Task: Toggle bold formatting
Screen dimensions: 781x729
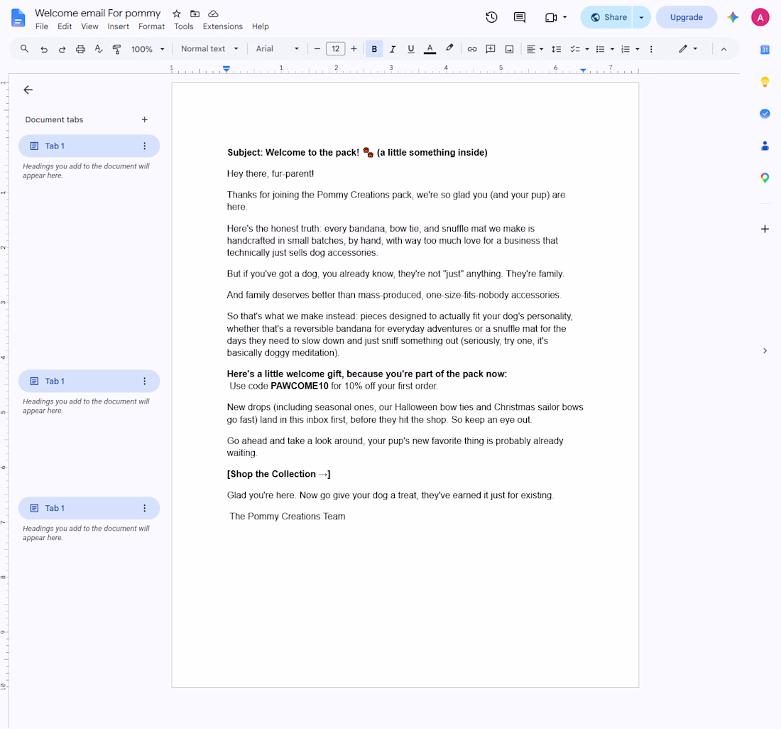Action: (374, 49)
